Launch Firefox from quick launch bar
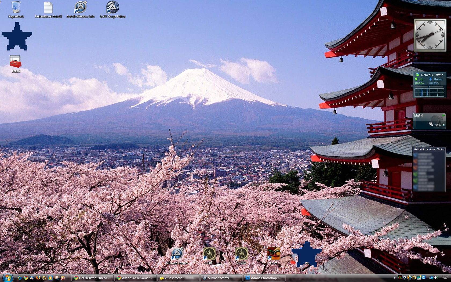The width and height of the screenshot is (451, 282). 38,278
